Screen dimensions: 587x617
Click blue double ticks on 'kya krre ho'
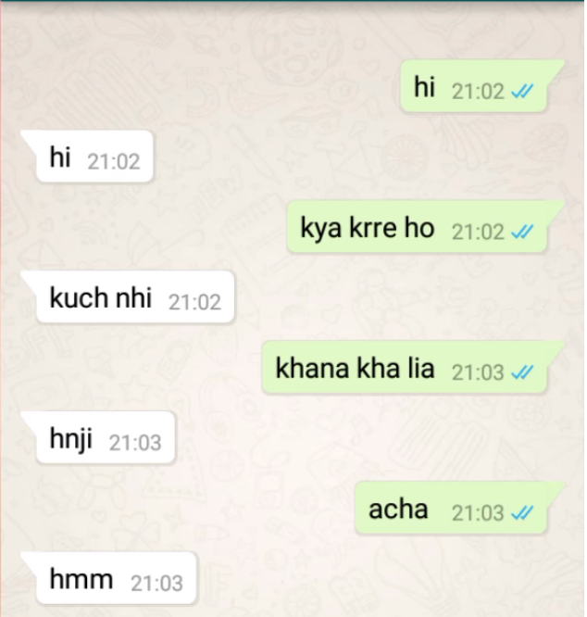pos(522,232)
